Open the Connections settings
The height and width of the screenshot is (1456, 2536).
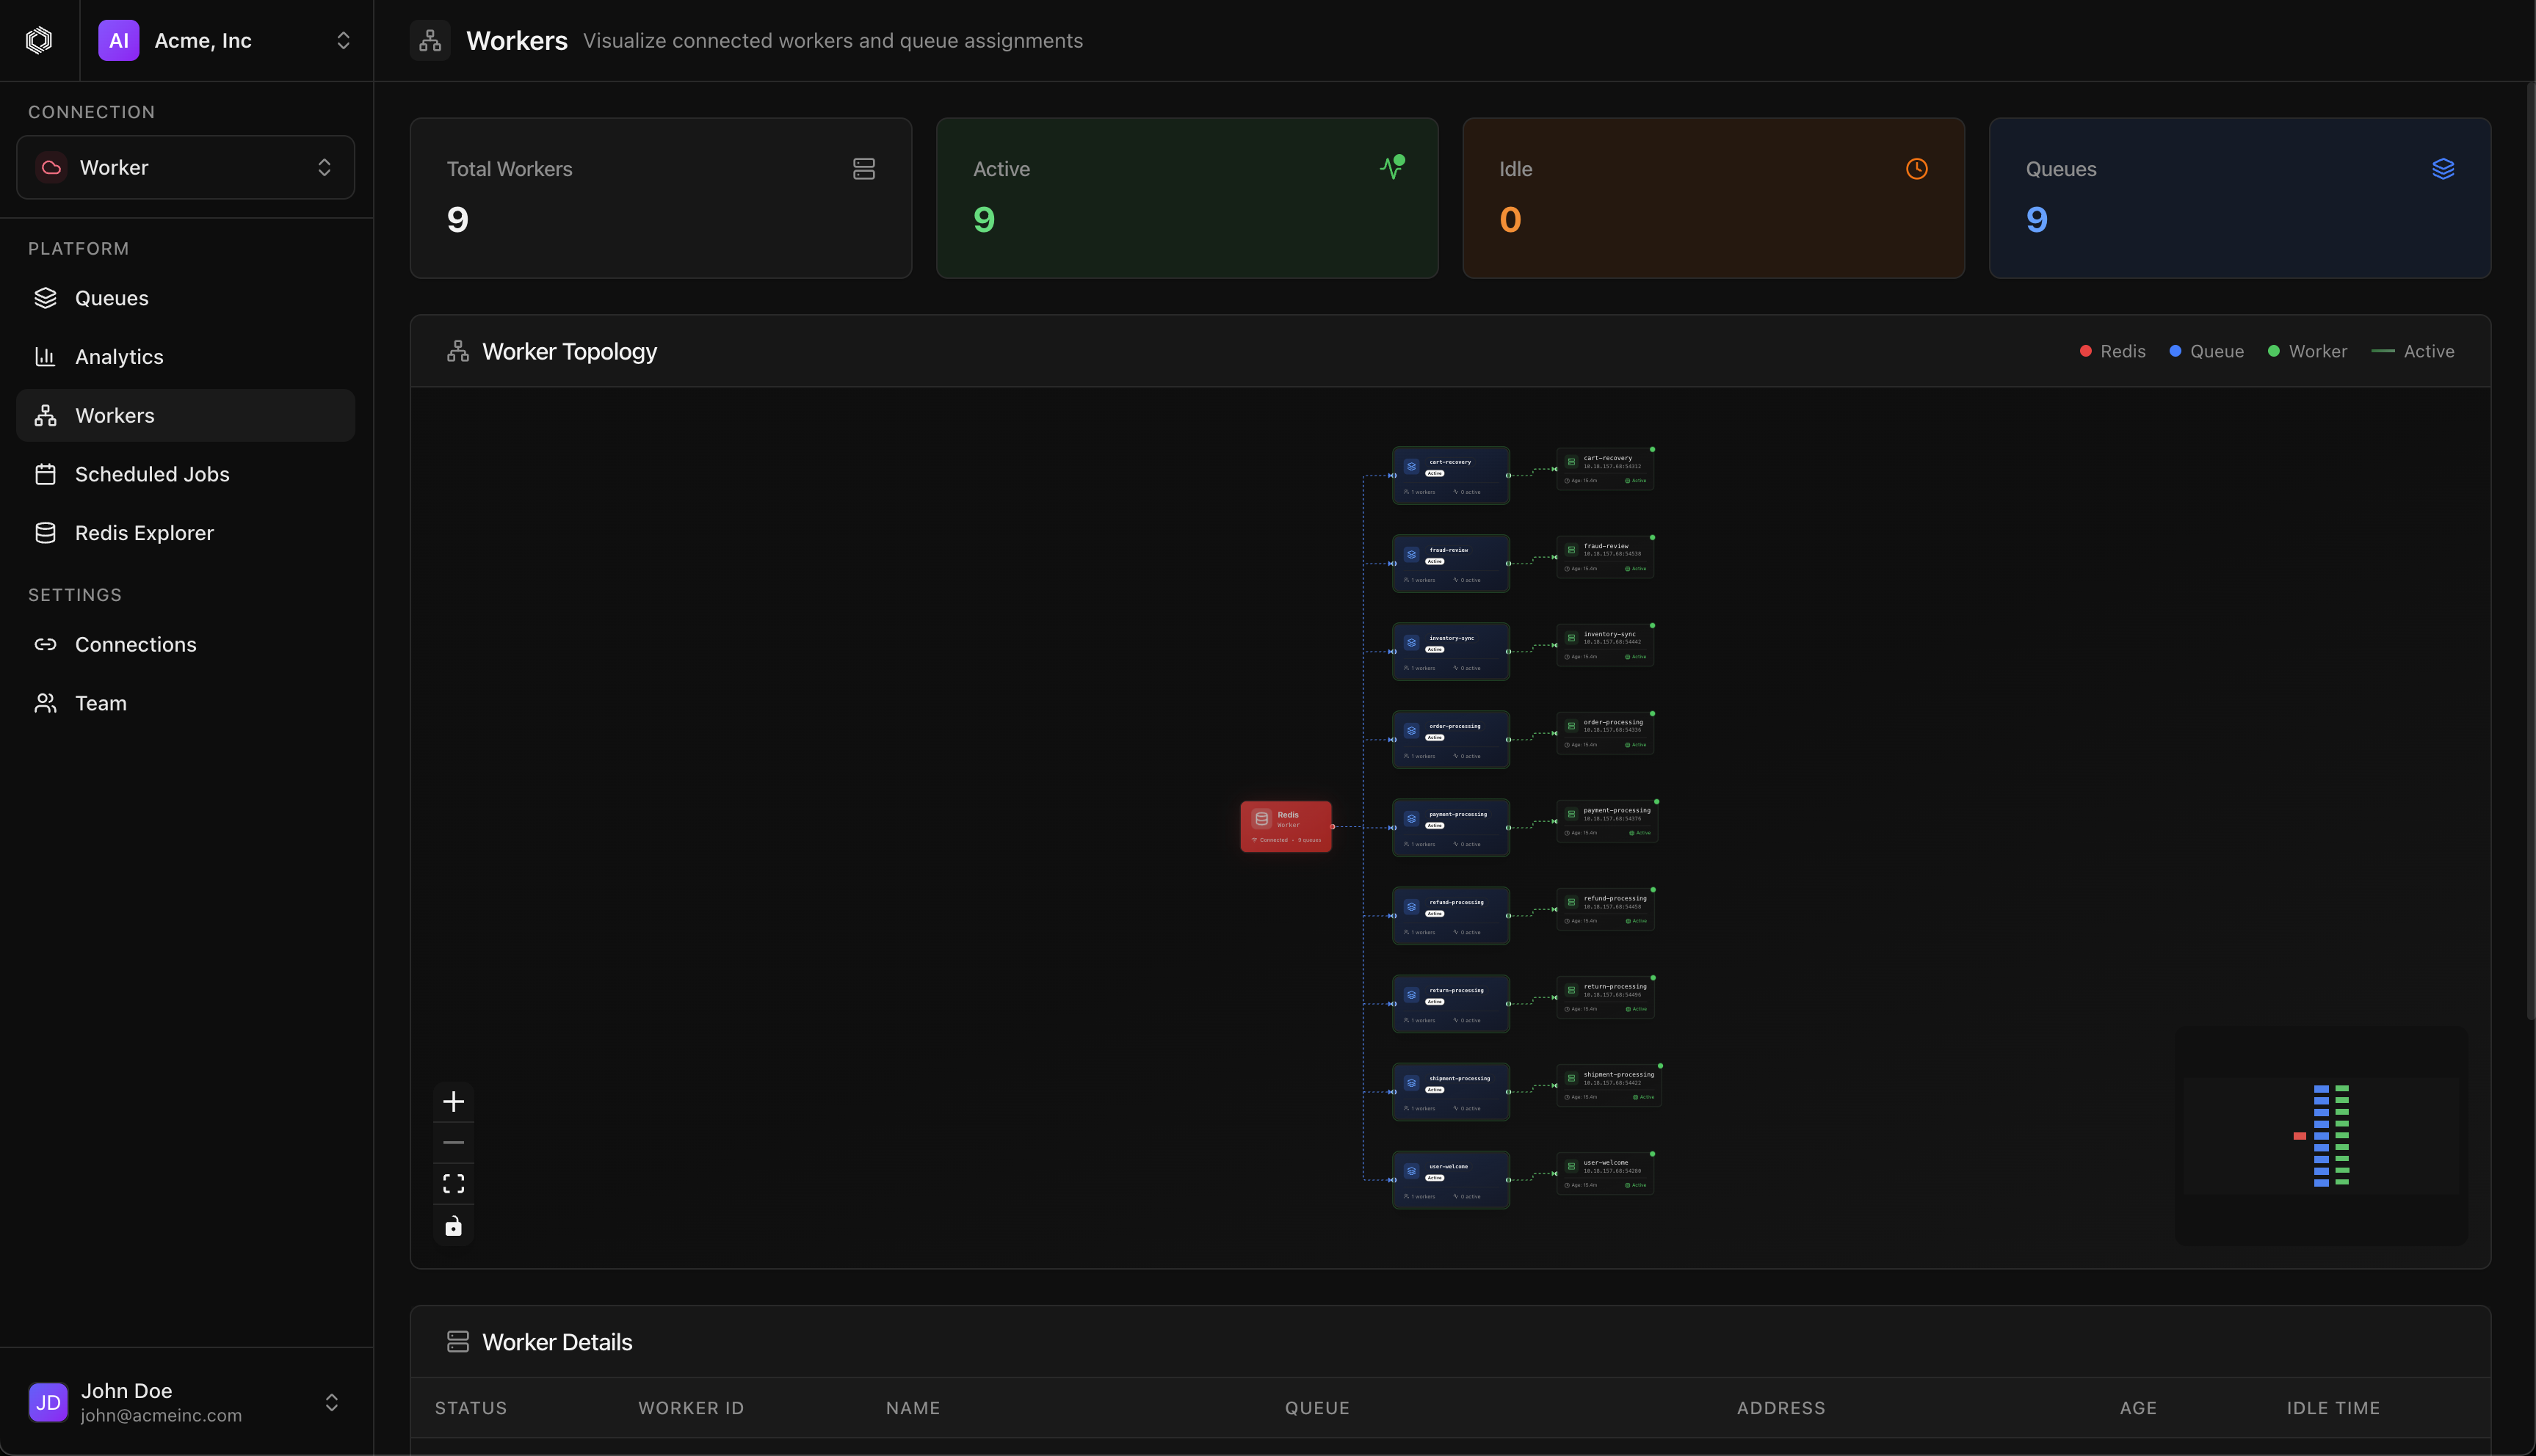[x=135, y=645]
